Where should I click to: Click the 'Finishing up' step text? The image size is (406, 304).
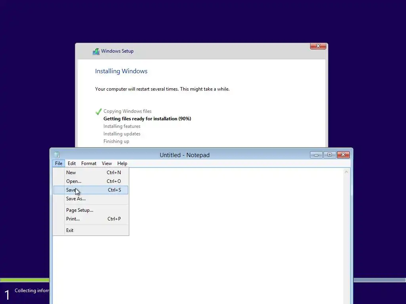coord(116,141)
